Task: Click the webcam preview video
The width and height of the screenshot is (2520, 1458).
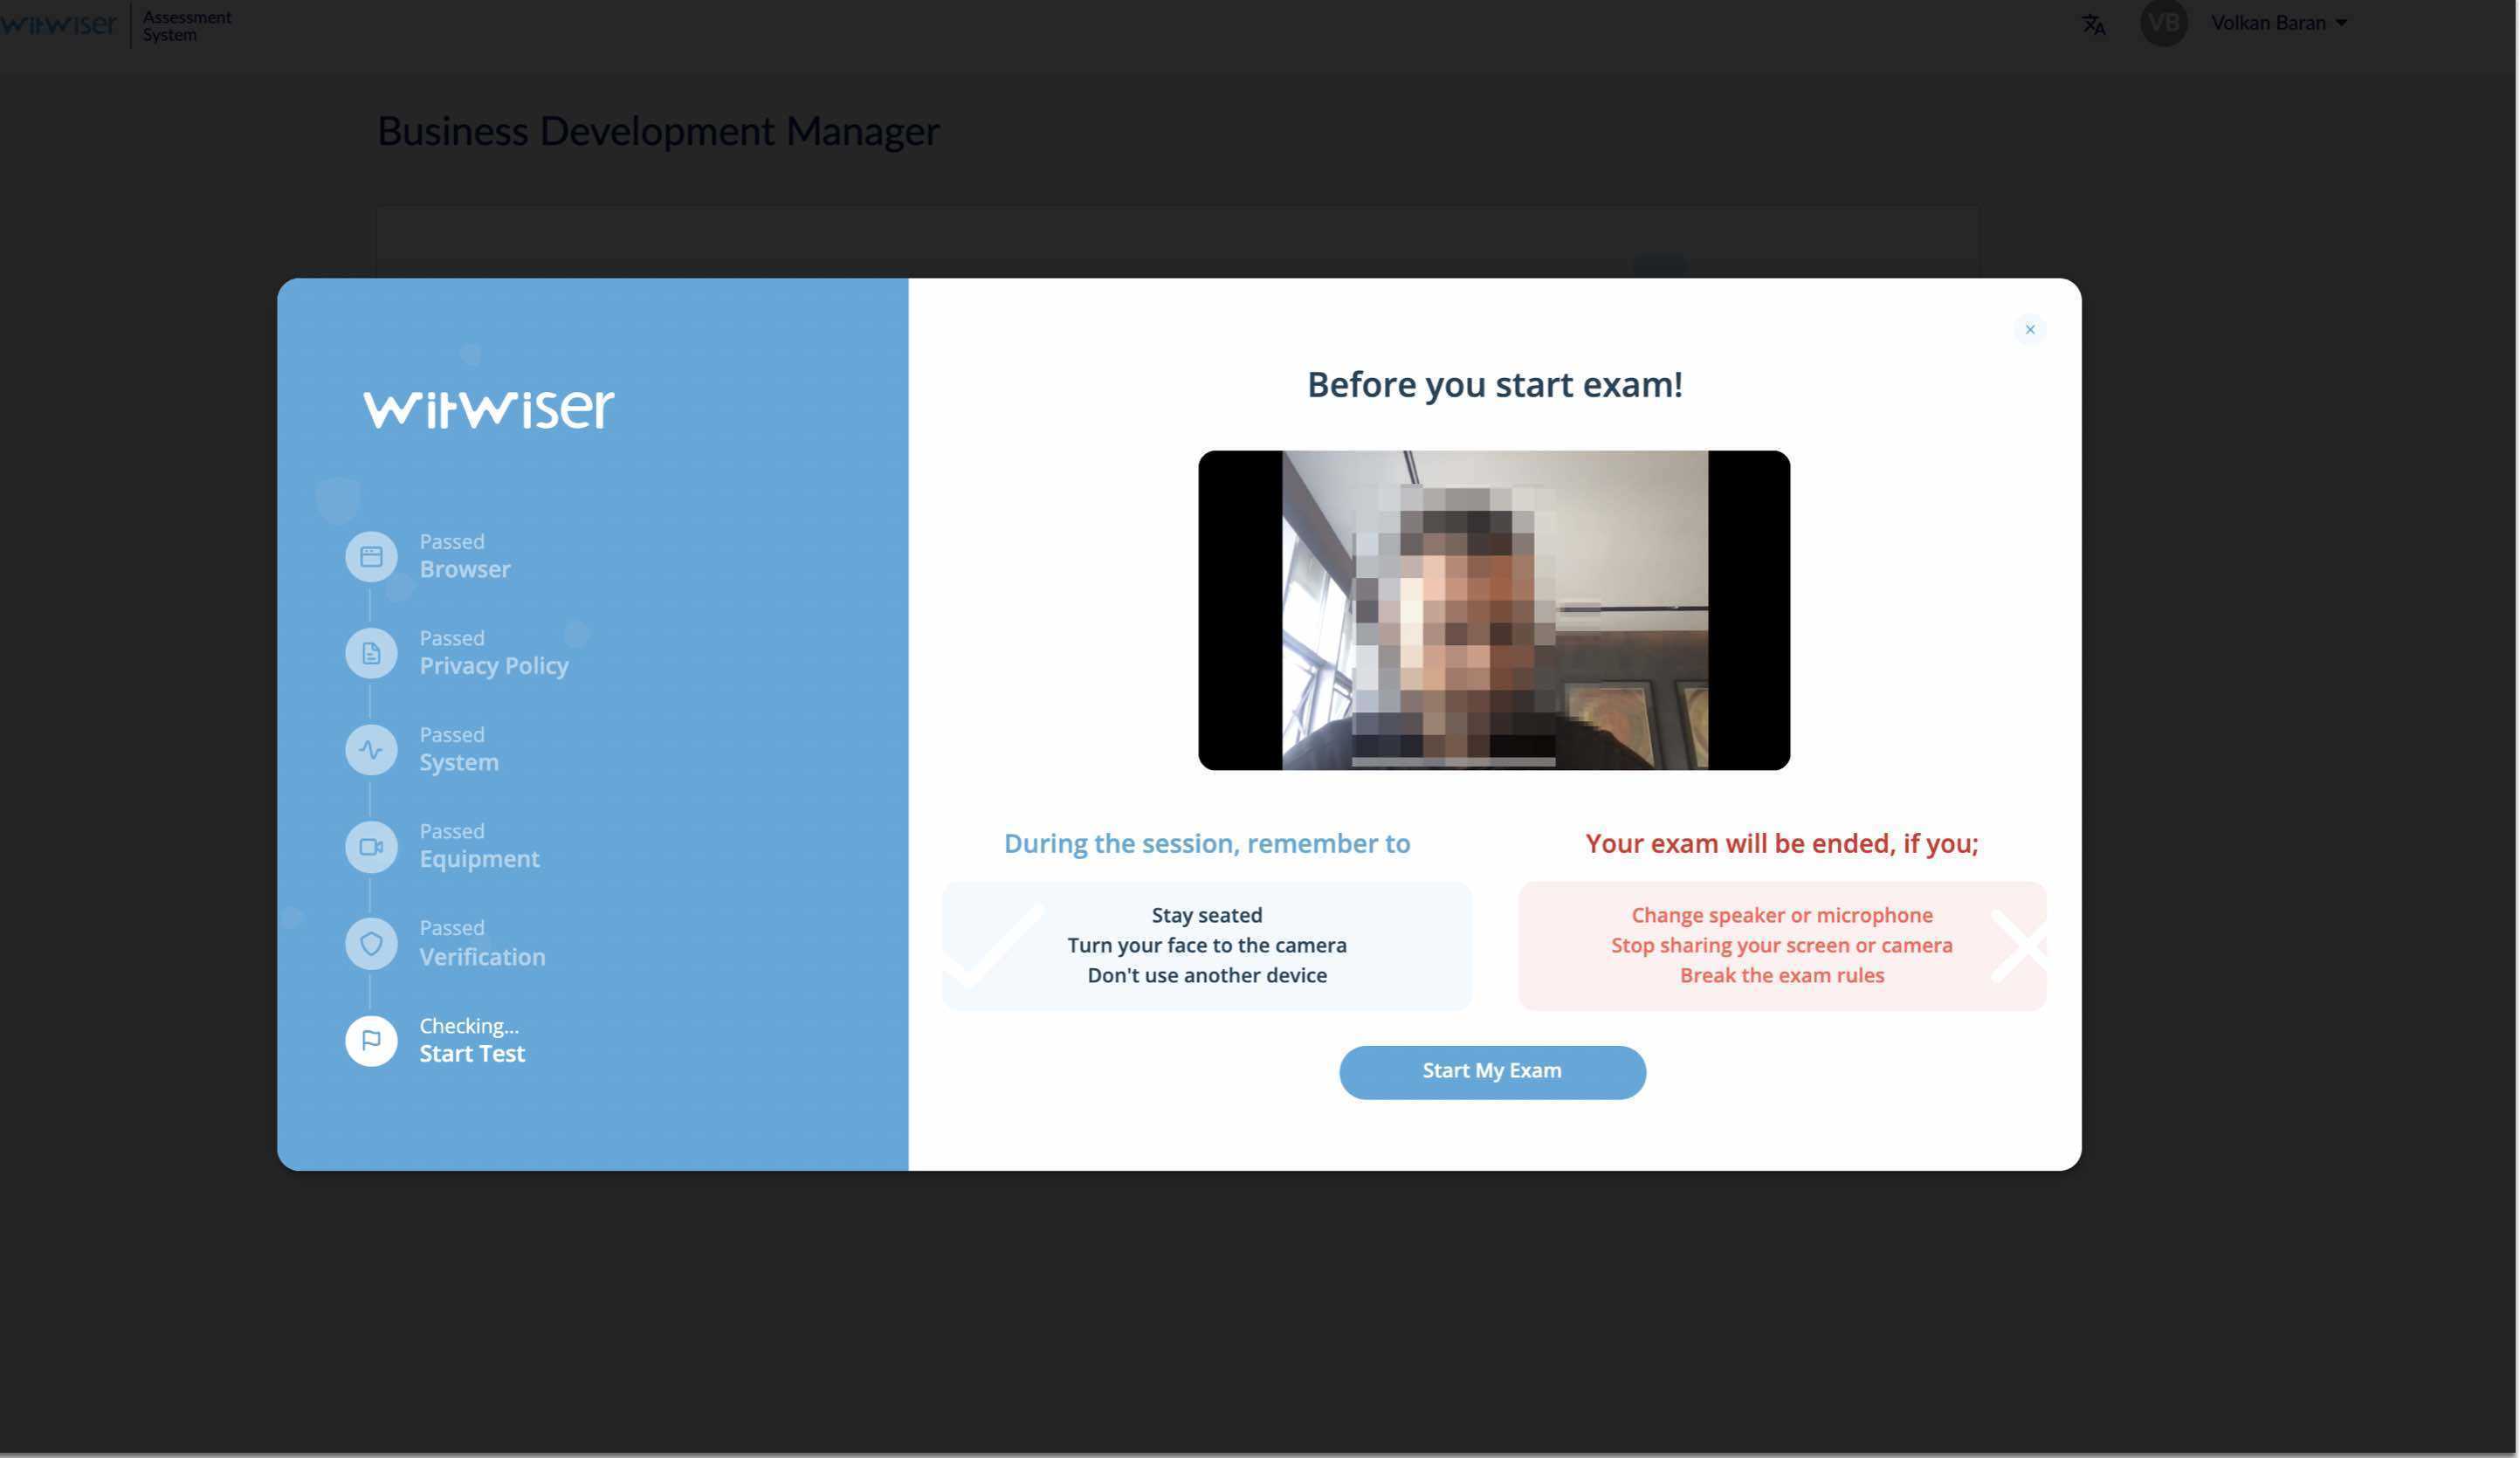Action: click(1493, 610)
